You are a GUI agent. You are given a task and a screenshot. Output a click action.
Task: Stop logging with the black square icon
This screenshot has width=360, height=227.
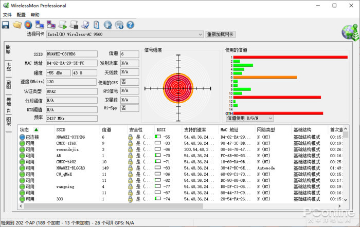74,25
